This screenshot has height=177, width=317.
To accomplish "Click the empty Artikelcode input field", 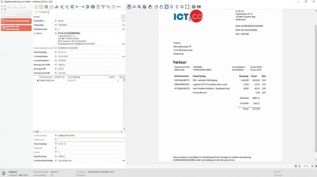I will click(91, 140).
